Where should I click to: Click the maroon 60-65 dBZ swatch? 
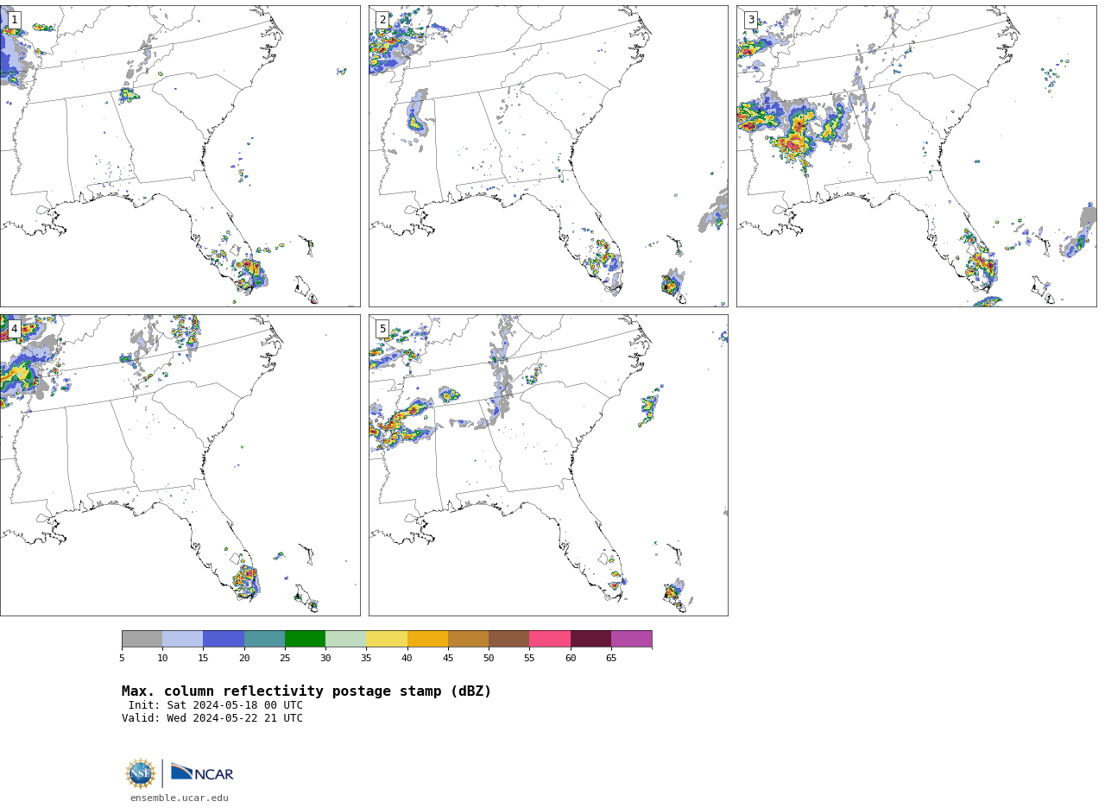[x=590, y=639]
